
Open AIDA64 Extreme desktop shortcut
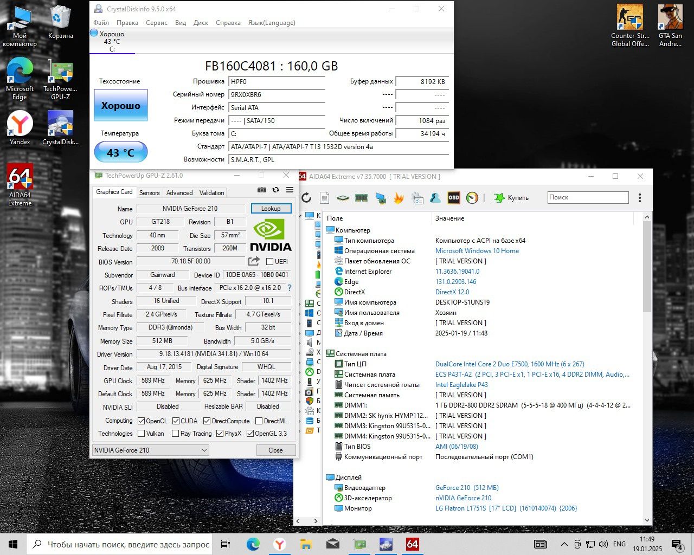(20, 185)
